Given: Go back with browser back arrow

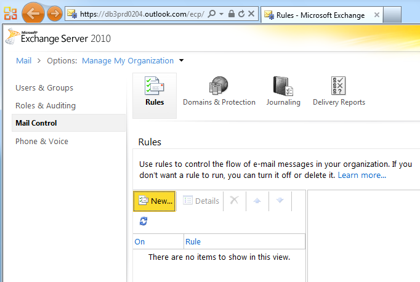Looking at the screenshot, I should [x=33, y=13].
